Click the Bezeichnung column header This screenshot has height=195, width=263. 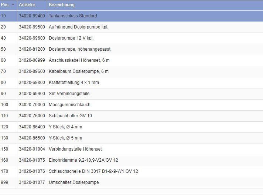pyautogui.click(x=62, y=5)
